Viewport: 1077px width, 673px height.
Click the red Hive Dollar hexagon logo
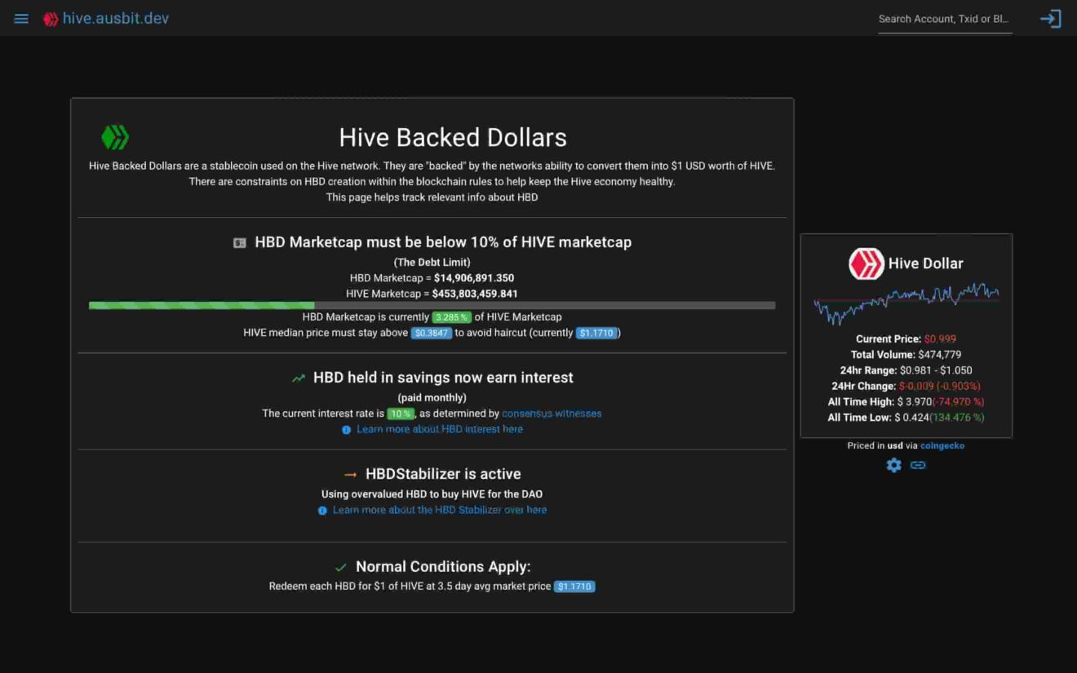(x=866, y=263)
